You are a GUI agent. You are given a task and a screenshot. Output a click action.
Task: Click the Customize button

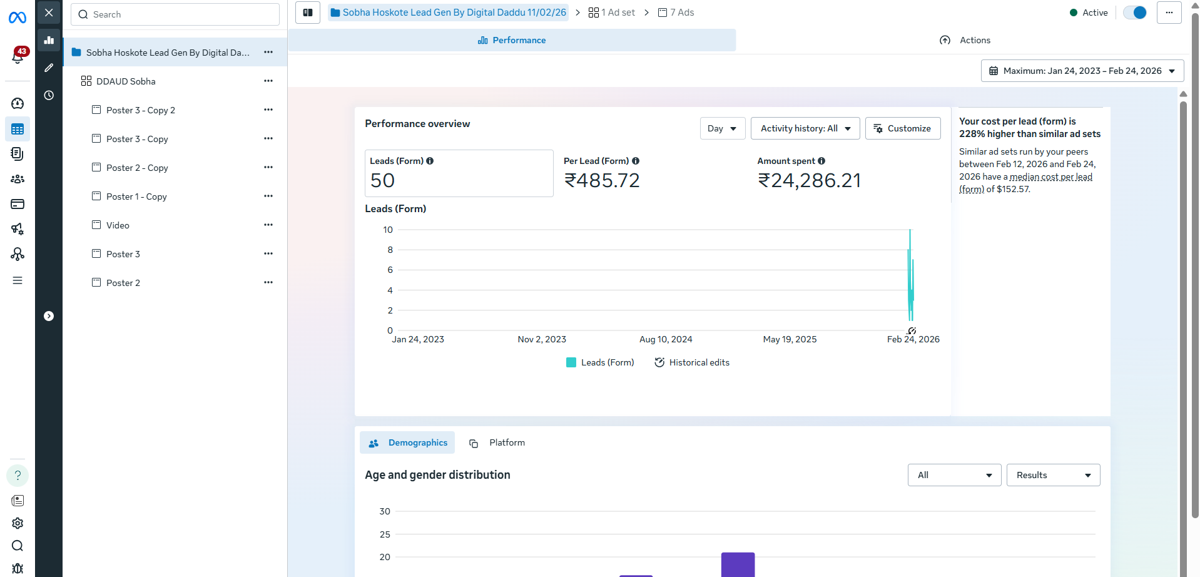pos(902,128)
